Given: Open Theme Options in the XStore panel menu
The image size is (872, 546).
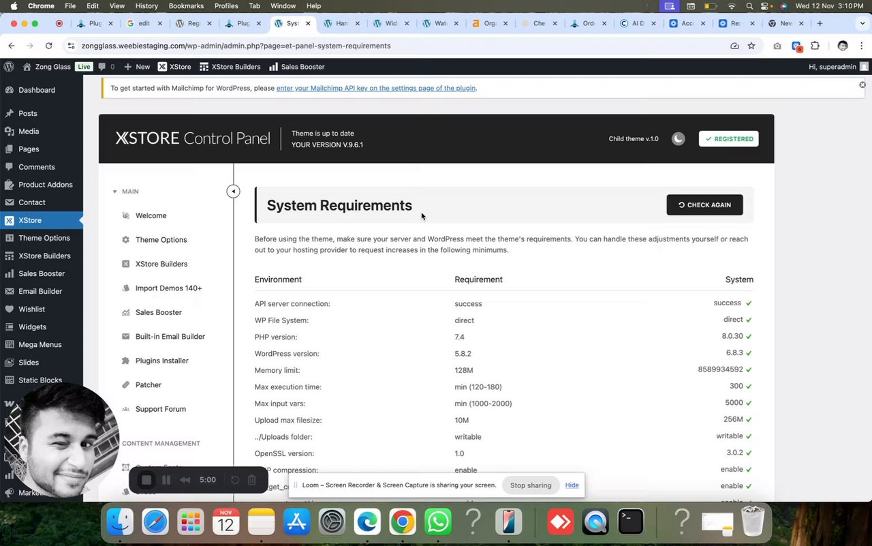Looking at the screenshot, I should 161,240.
